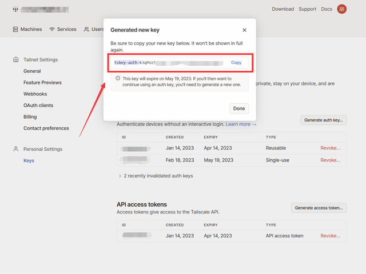Image resolution: width=366 pixels, height=274 pixels.
Task: Open OAuth clients settings
Action: (x=38, y=106)
